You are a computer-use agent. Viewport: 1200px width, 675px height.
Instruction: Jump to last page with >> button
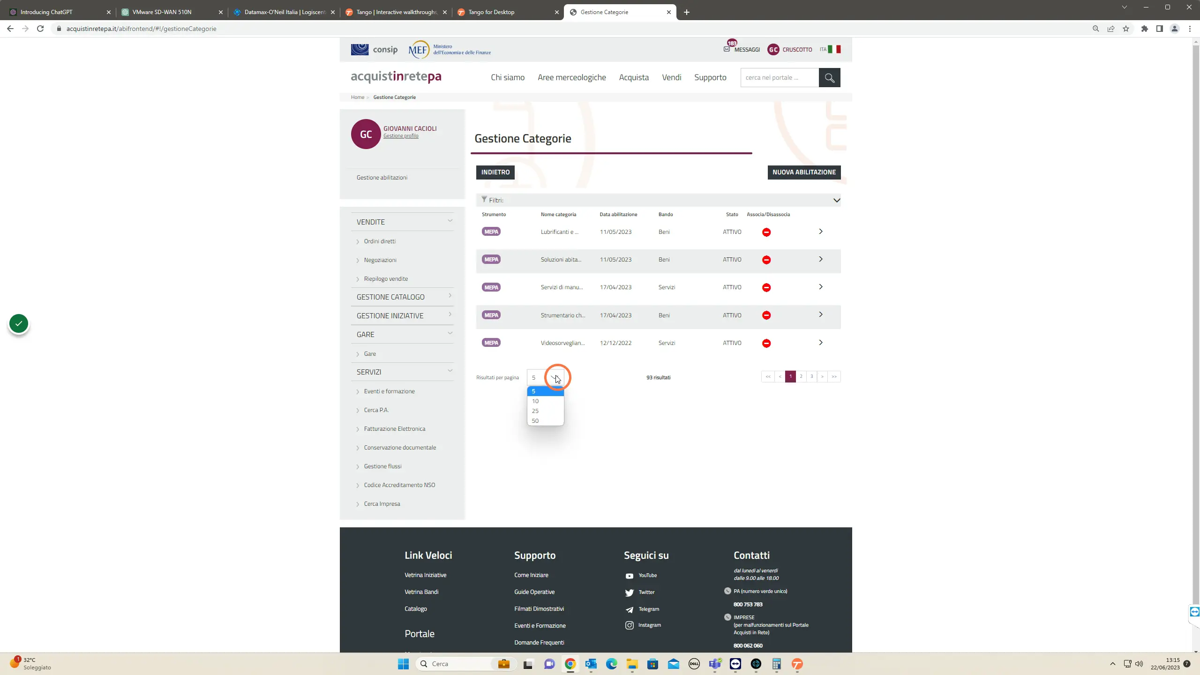click(834, 376)
